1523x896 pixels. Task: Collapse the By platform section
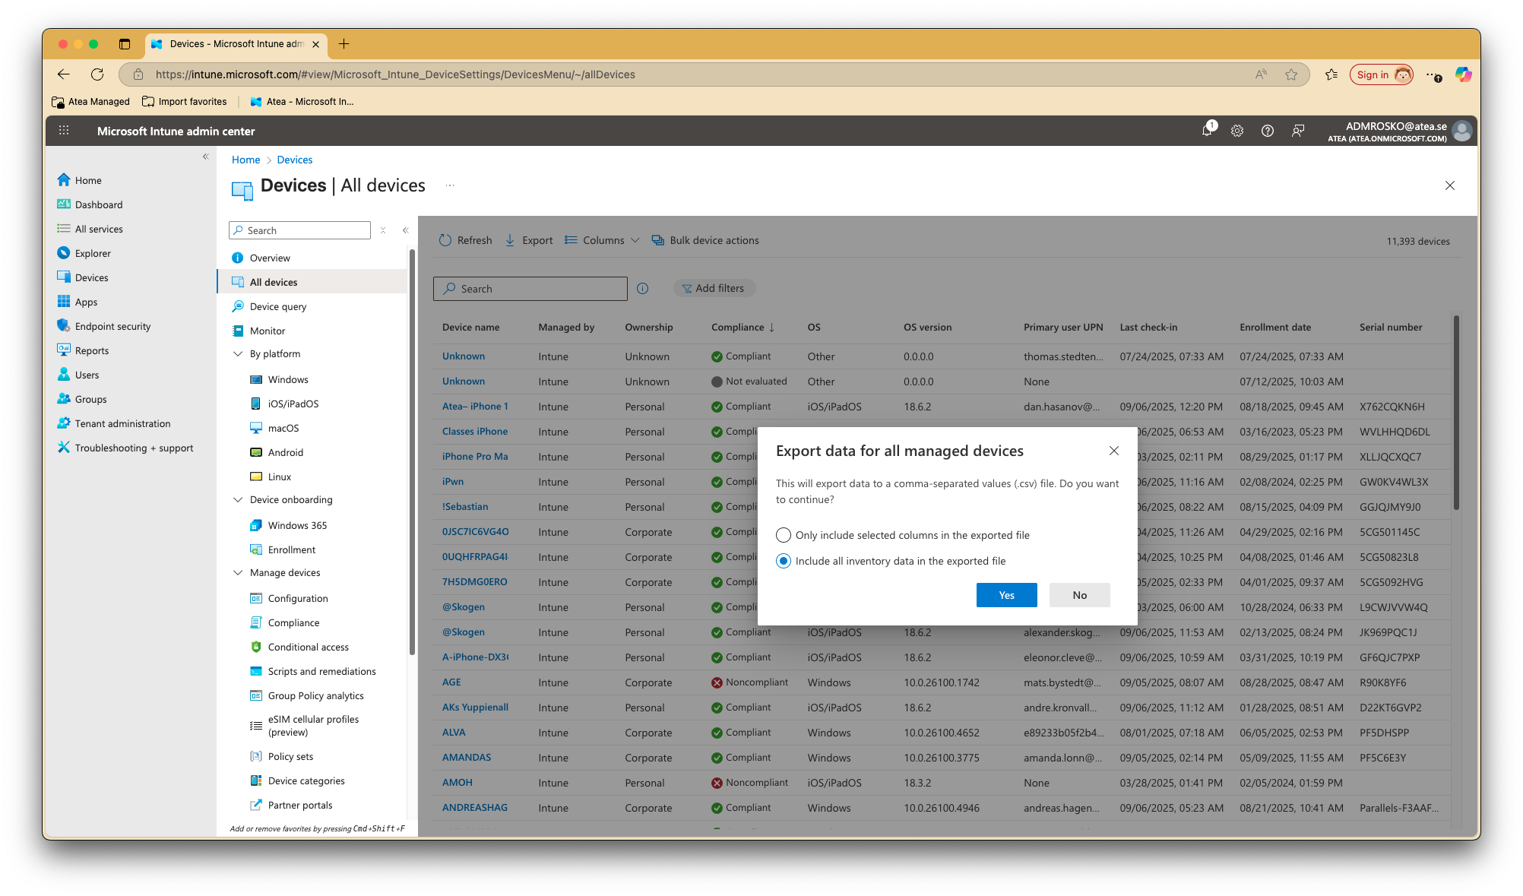click(238, 353)
